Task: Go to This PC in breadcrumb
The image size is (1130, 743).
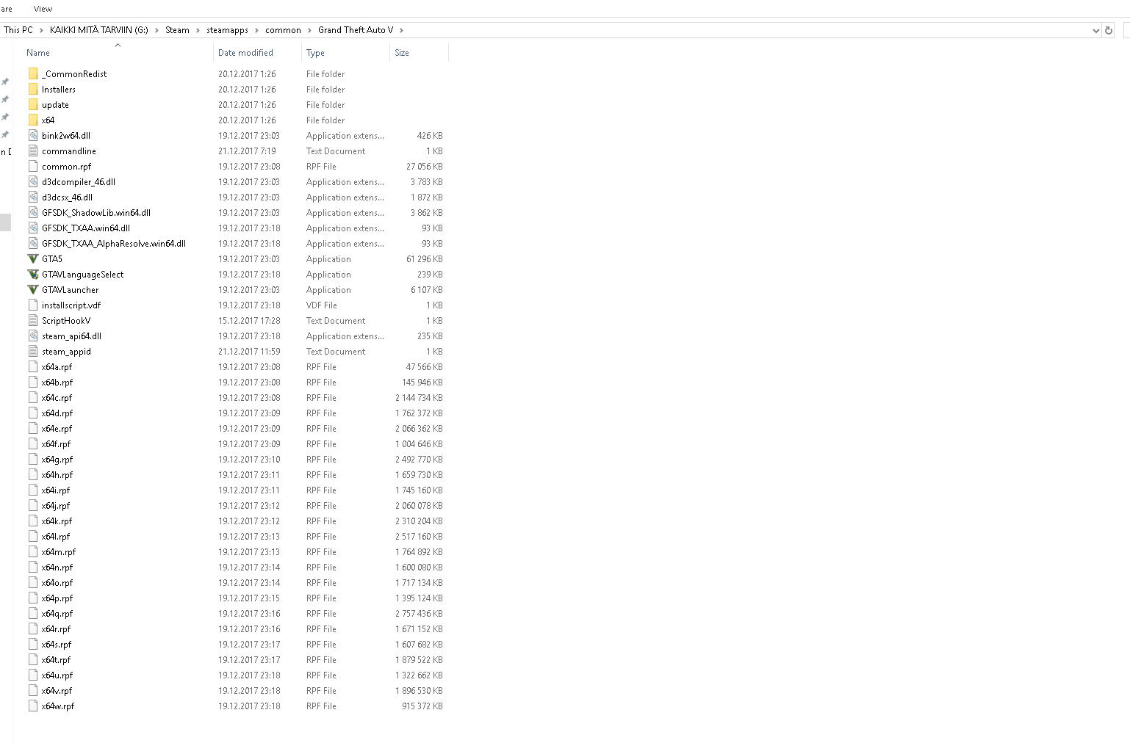Action: point(18,30)
